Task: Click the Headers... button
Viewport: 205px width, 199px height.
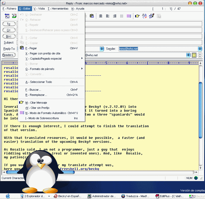Action: point(9,55)
